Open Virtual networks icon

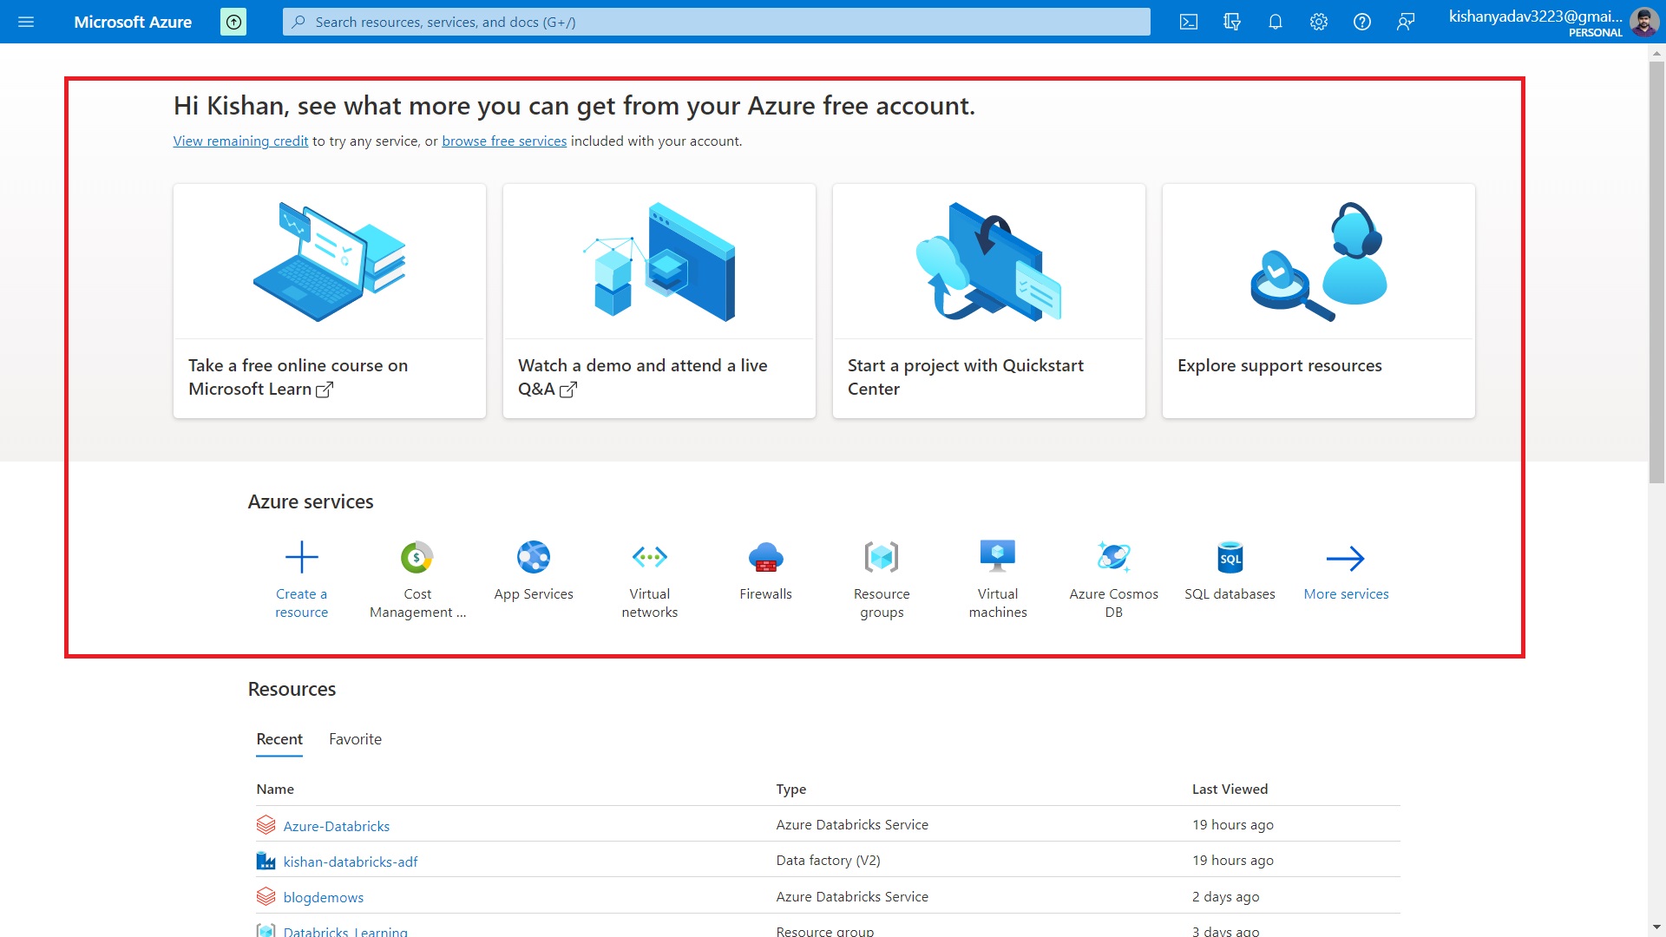pyautogui.click(x=650, y=557)
